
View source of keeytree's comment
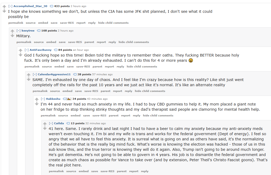[x=39, y=42]
